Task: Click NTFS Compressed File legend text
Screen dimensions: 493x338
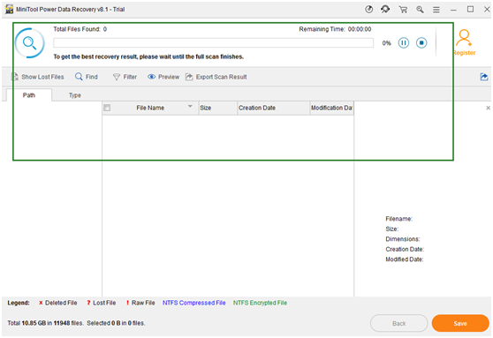Action: [x=194, y=303]
